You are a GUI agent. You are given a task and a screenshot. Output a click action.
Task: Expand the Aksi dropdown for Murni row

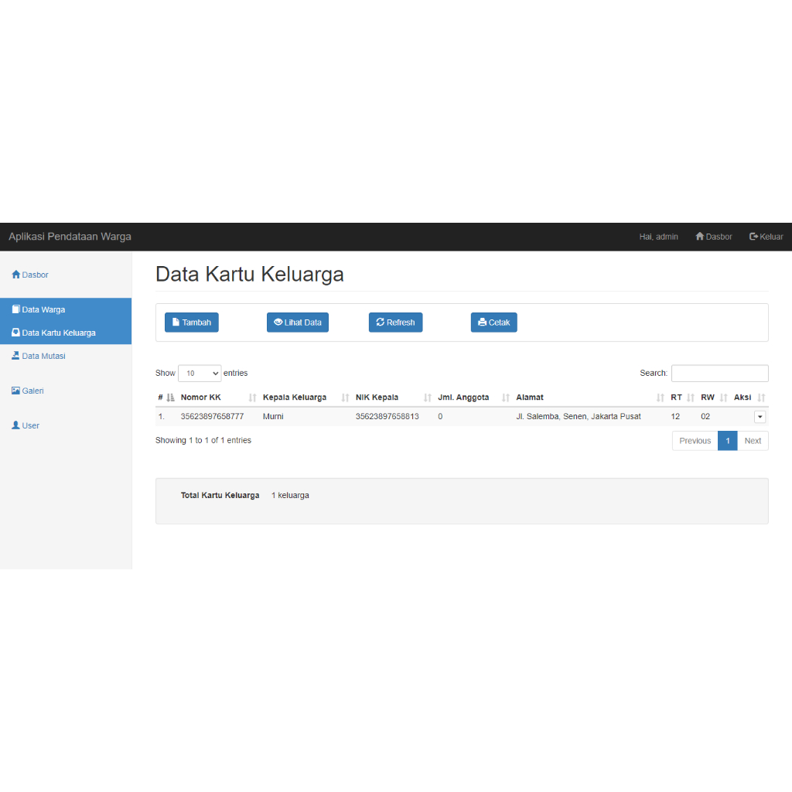760,416
